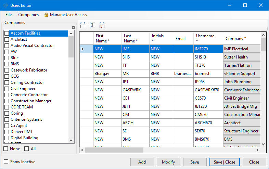Click the lock icon beside Manage User Access
Viewport: 269px width, 169px height.
pos(46,15)
